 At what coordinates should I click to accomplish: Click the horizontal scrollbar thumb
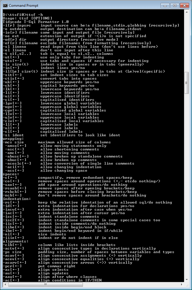(45, 284)
